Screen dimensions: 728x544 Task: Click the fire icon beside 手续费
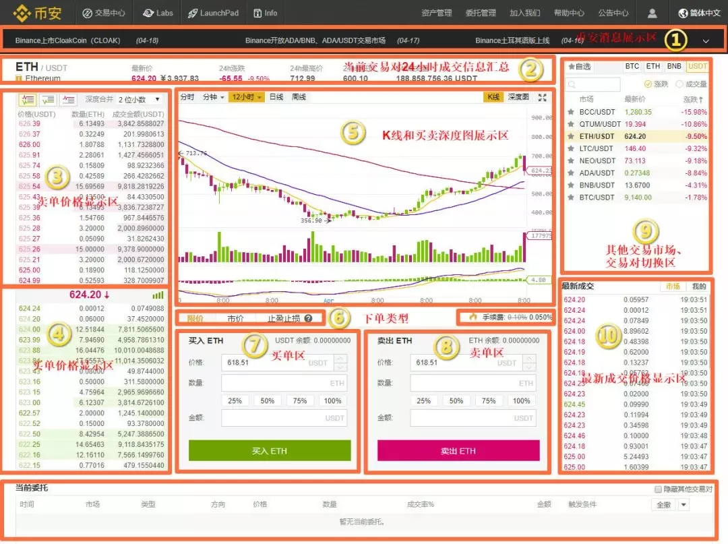[473, 317]
